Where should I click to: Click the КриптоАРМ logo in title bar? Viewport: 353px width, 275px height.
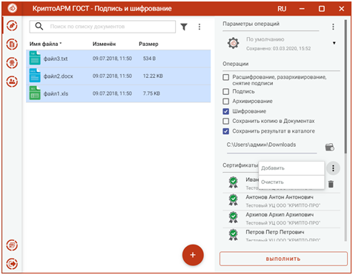[x=12, y=8]
